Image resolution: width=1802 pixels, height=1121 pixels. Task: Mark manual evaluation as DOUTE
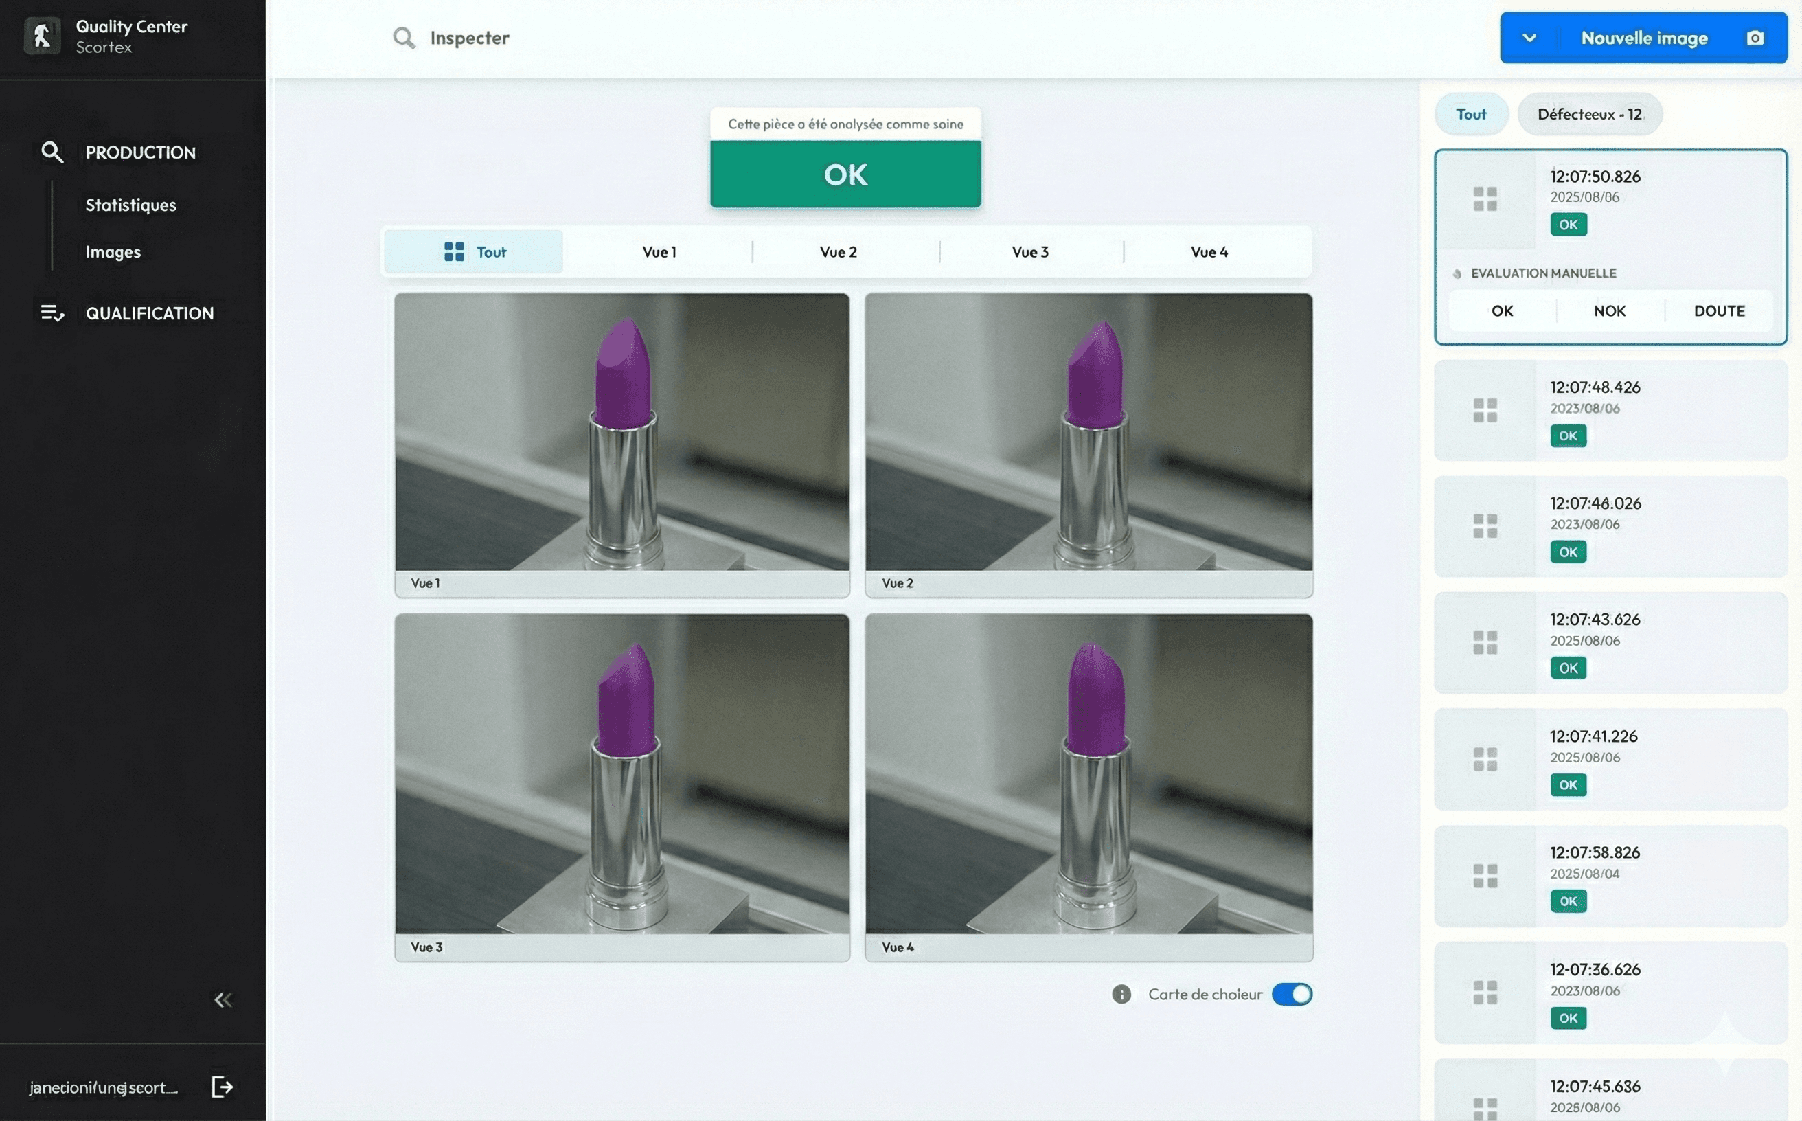coord(1718,310)
